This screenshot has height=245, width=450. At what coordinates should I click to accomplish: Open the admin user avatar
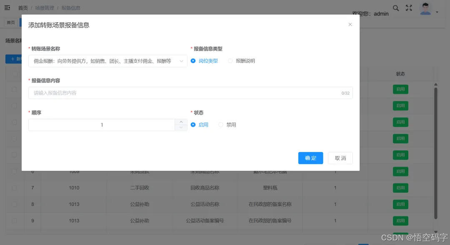425,9
